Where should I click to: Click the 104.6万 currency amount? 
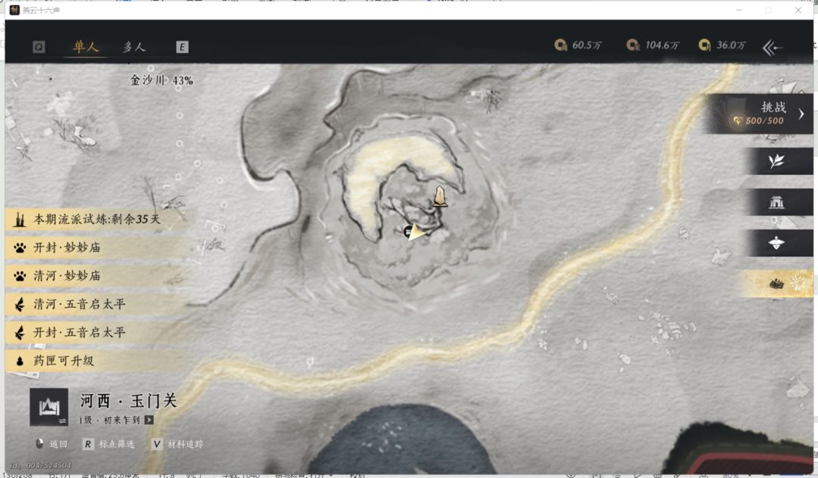[x=662, y=45]
